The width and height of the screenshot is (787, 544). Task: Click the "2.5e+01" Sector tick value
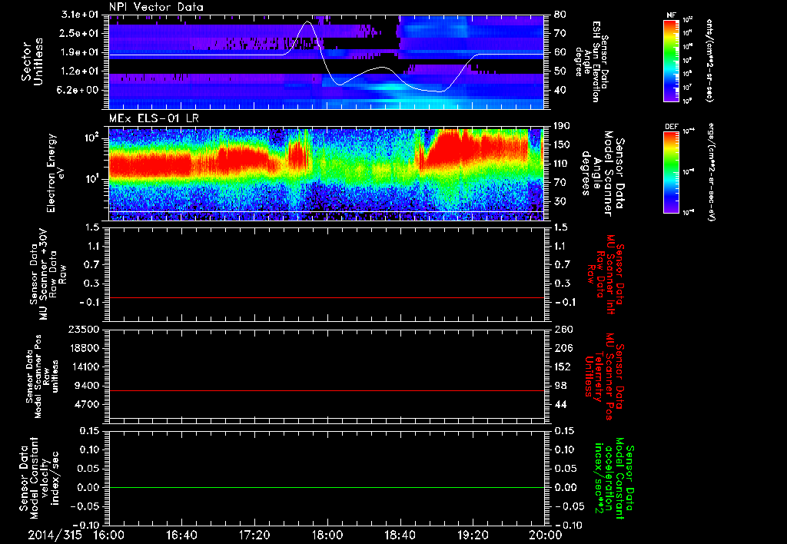tap(78, 33)
